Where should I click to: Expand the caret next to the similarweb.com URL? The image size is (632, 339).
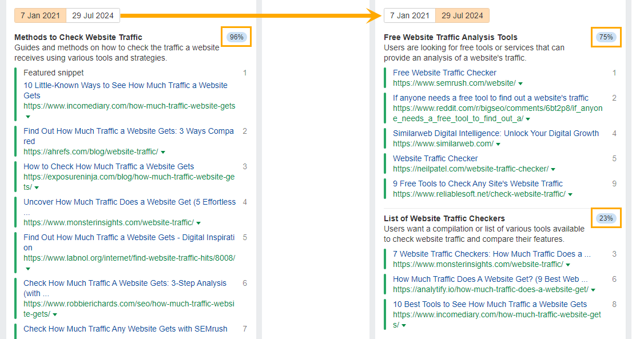coord(497,144)
